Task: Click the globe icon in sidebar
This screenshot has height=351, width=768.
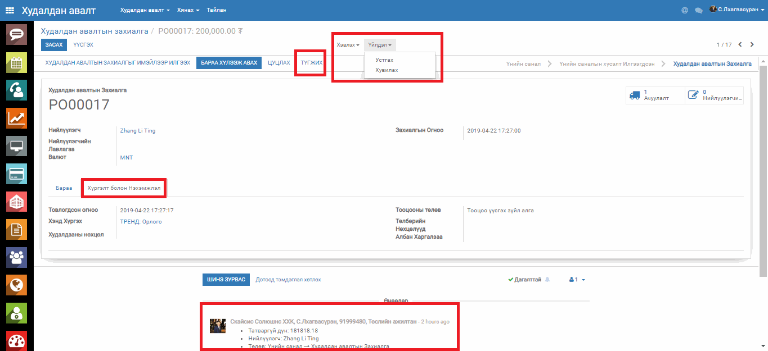Action: click(x=16, y=285)
